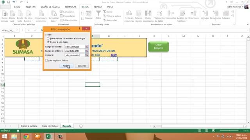Open the VISTA ribbon tab
The image size is (250, 140).
point(110,7)
